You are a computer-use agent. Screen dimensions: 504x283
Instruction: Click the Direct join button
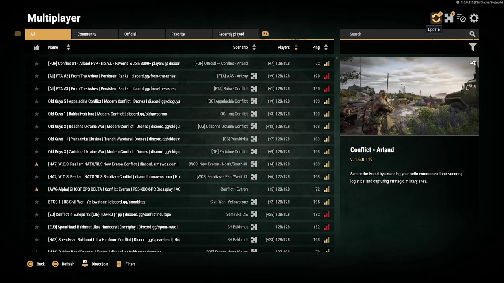(x=95, y=264)
